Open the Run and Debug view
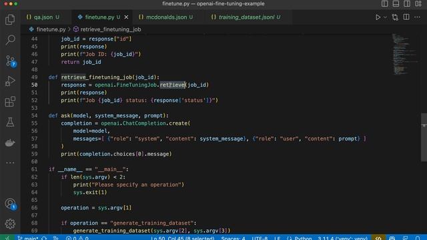 10,81
